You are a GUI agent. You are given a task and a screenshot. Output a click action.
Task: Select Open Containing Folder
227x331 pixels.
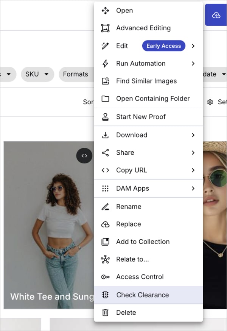pyautogui.click(x=153, y=99)
